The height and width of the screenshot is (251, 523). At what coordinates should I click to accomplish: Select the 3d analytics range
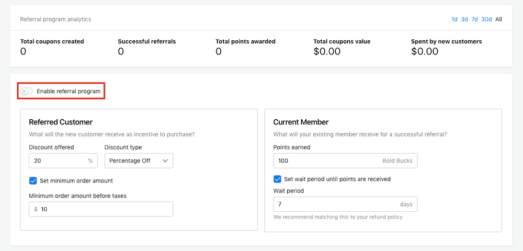[x=464, y=19]
